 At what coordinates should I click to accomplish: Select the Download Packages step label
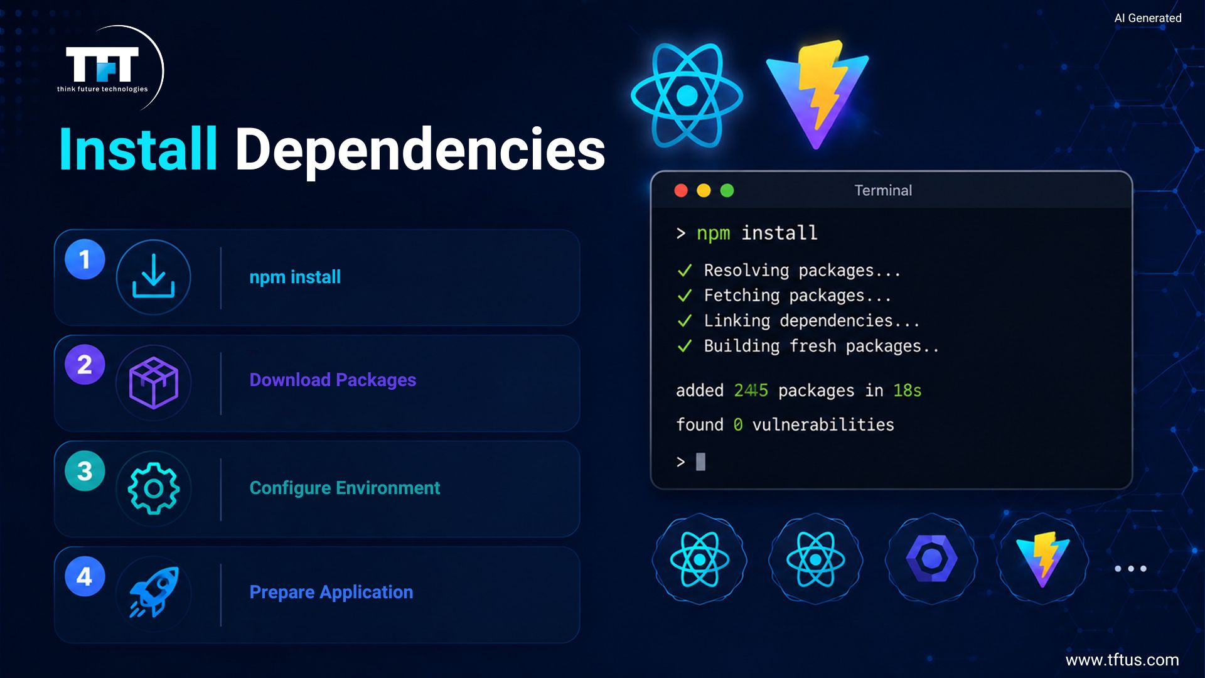(333, 380)
